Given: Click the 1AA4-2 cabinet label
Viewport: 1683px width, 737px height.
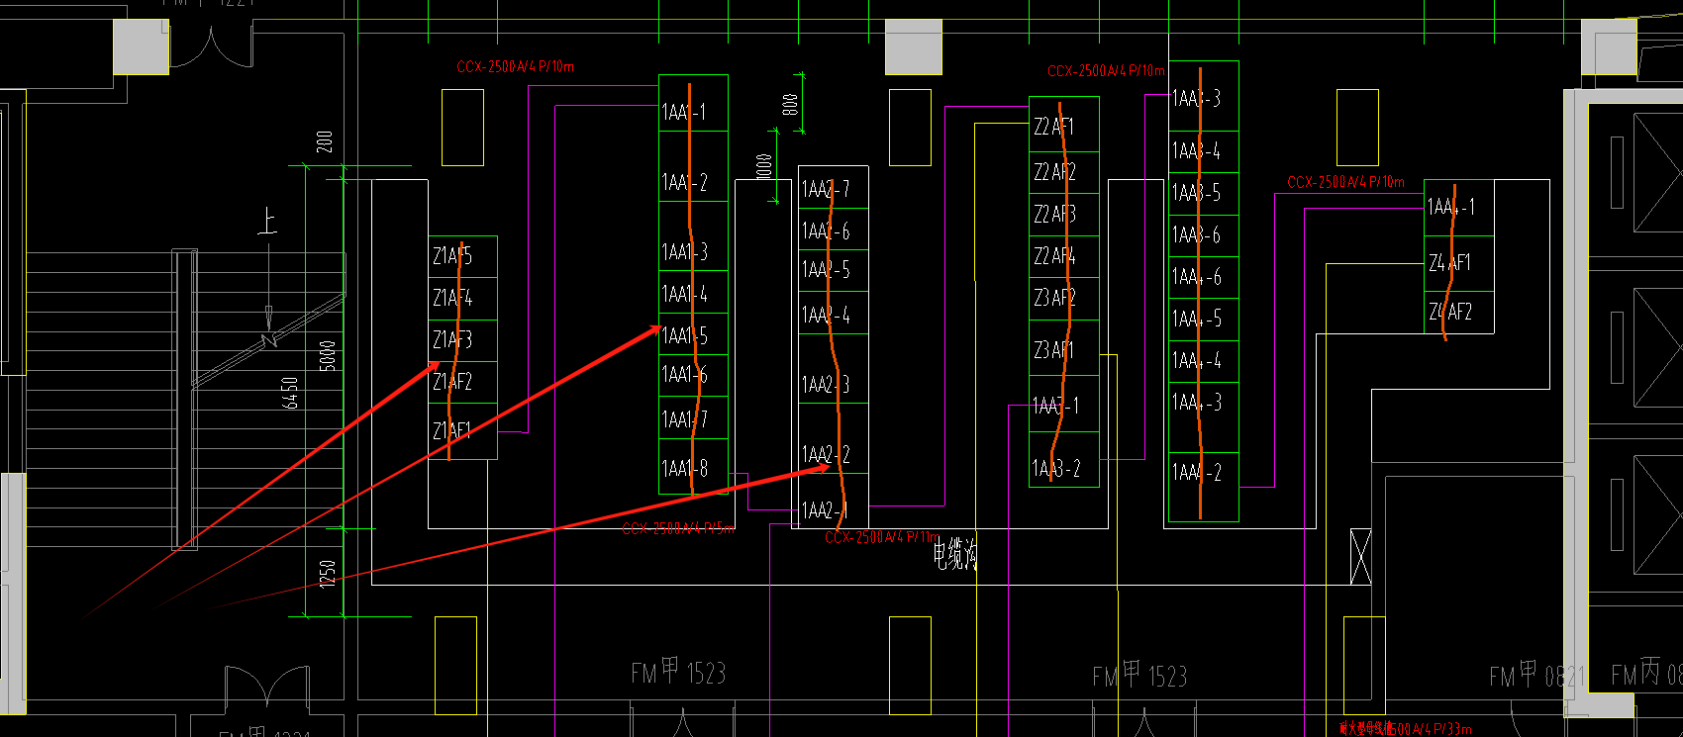Looking at the screenshot, I should (x=1197, y=473).
